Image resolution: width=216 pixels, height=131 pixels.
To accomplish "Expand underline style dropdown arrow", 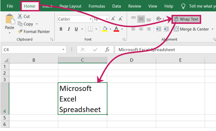I will pyautogui.click(x=82, y=29).
